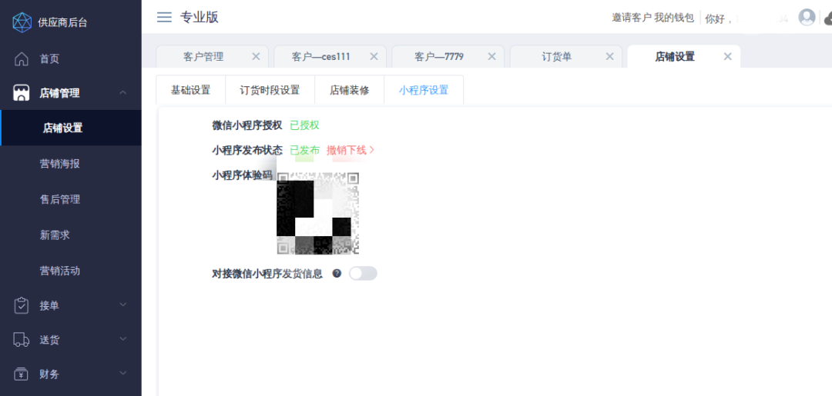Click the 小程序体验码 QR code image
Screen dimensions: 832x396
pyautogui.click(x=318, y=213)
